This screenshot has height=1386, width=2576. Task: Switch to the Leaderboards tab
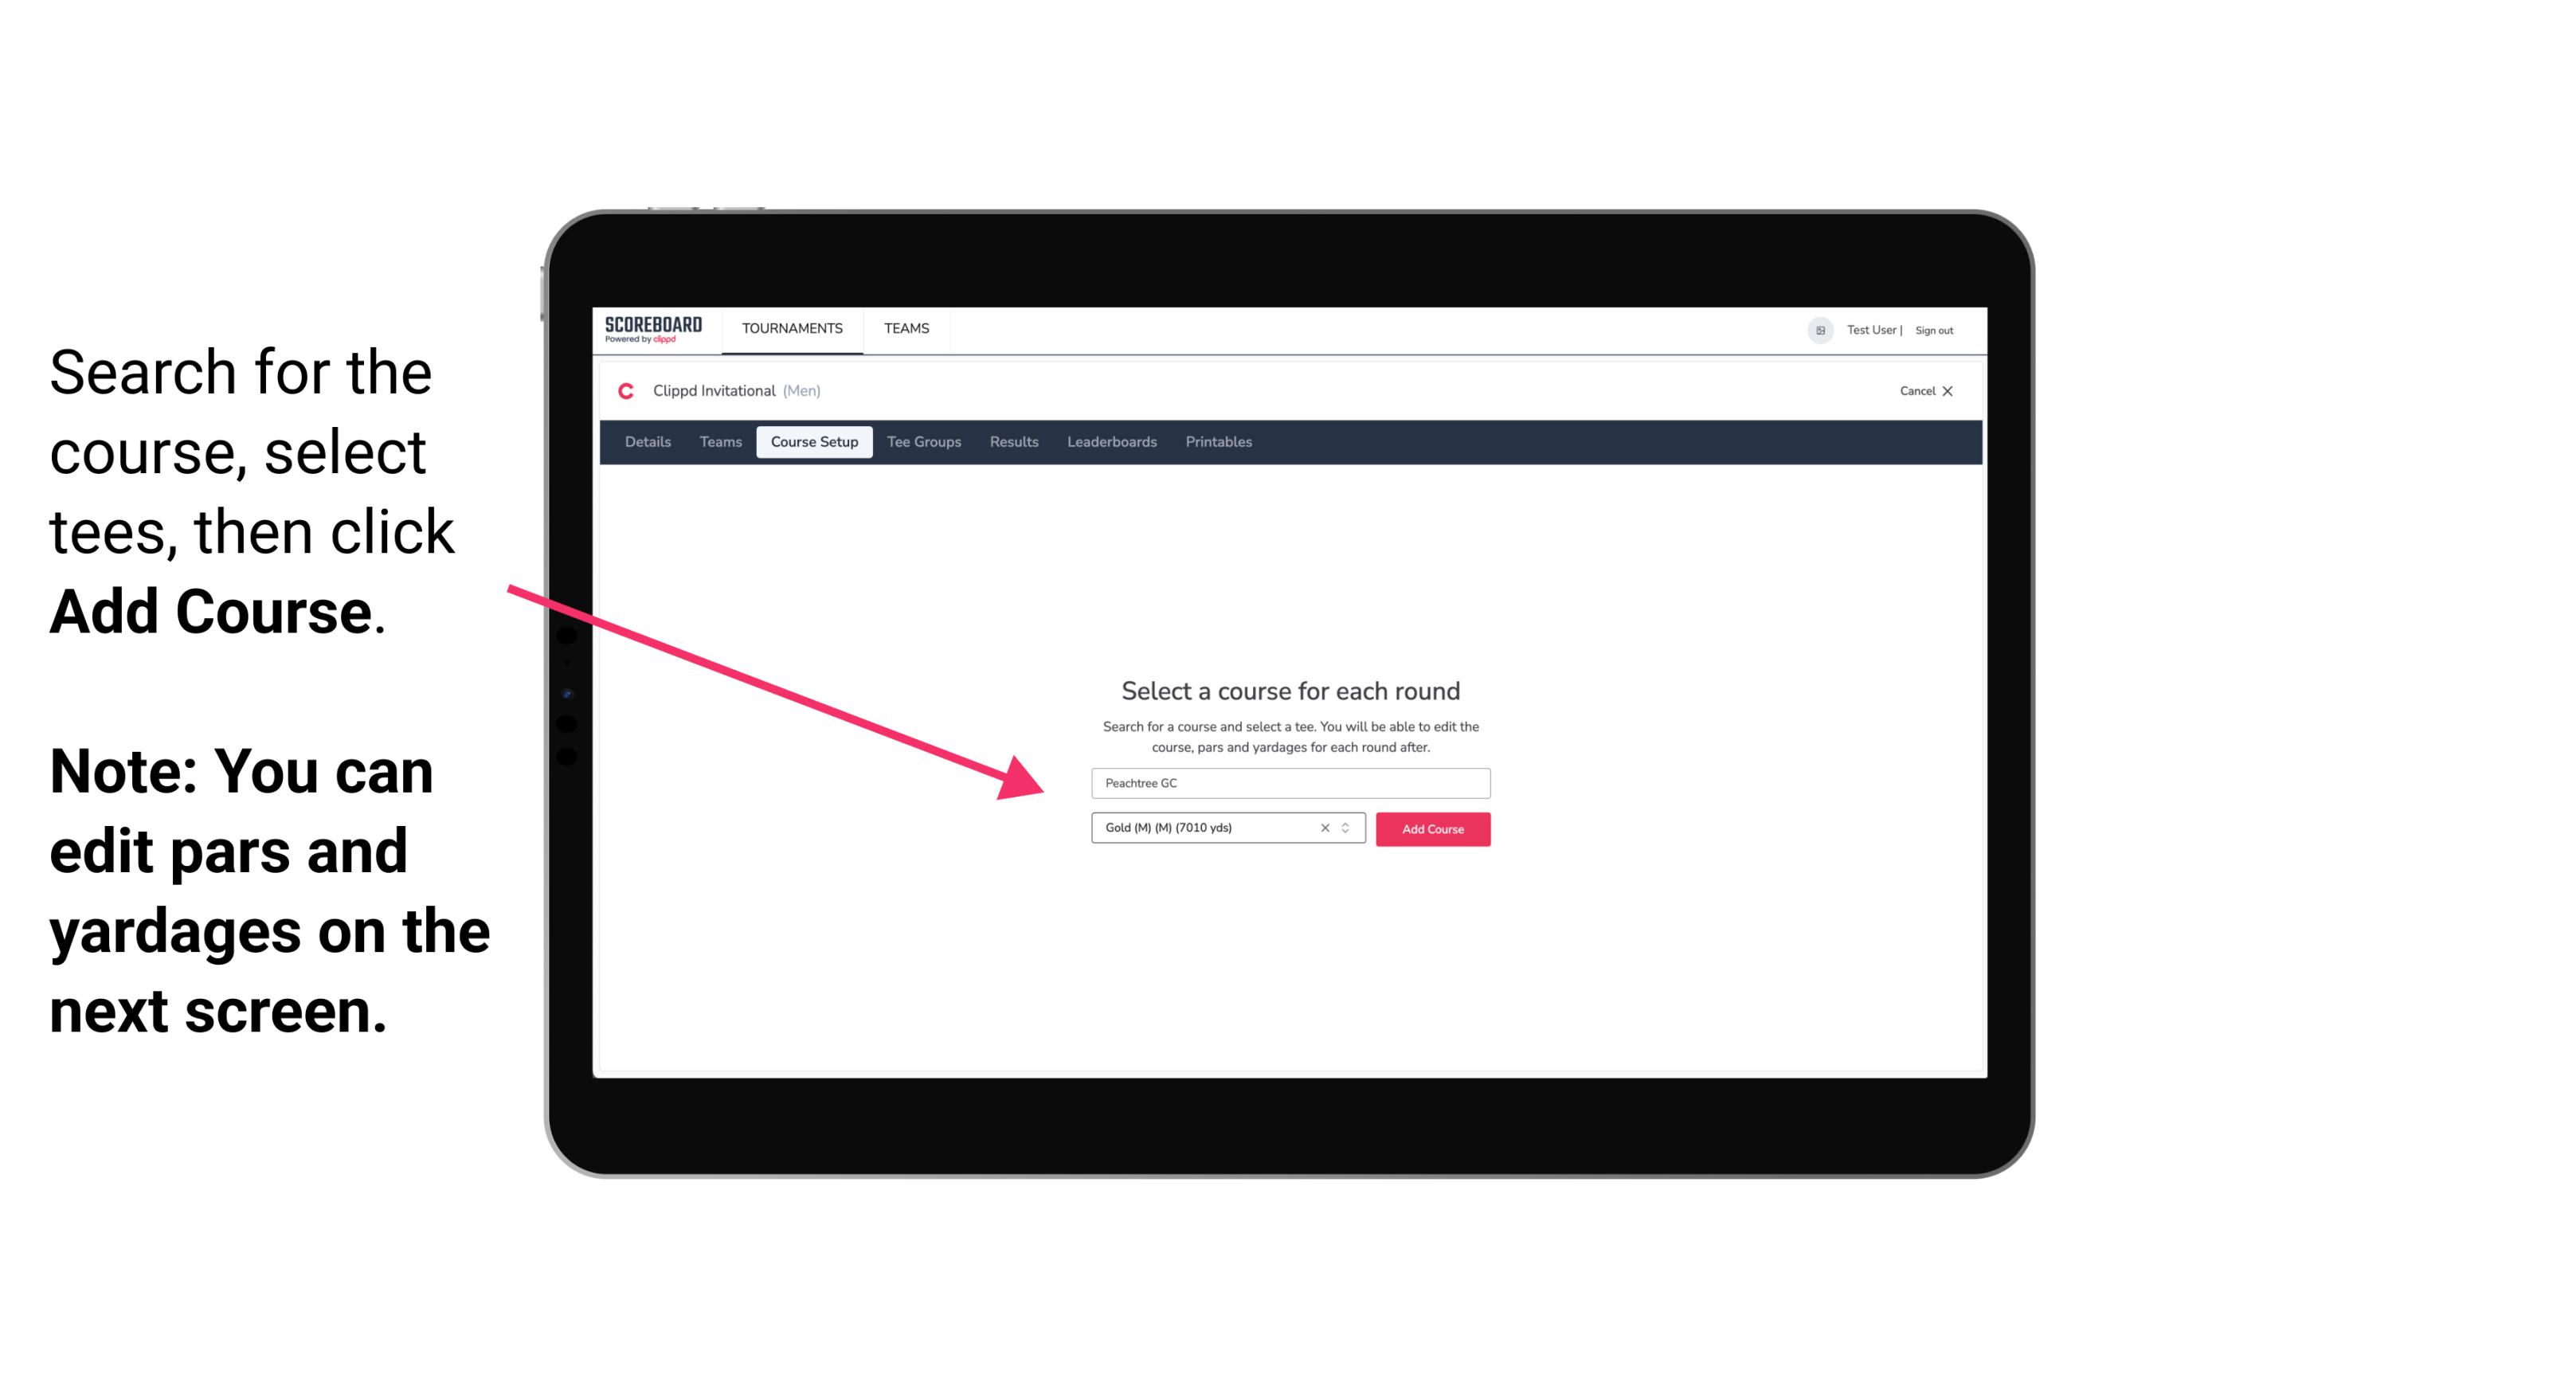1109,442
